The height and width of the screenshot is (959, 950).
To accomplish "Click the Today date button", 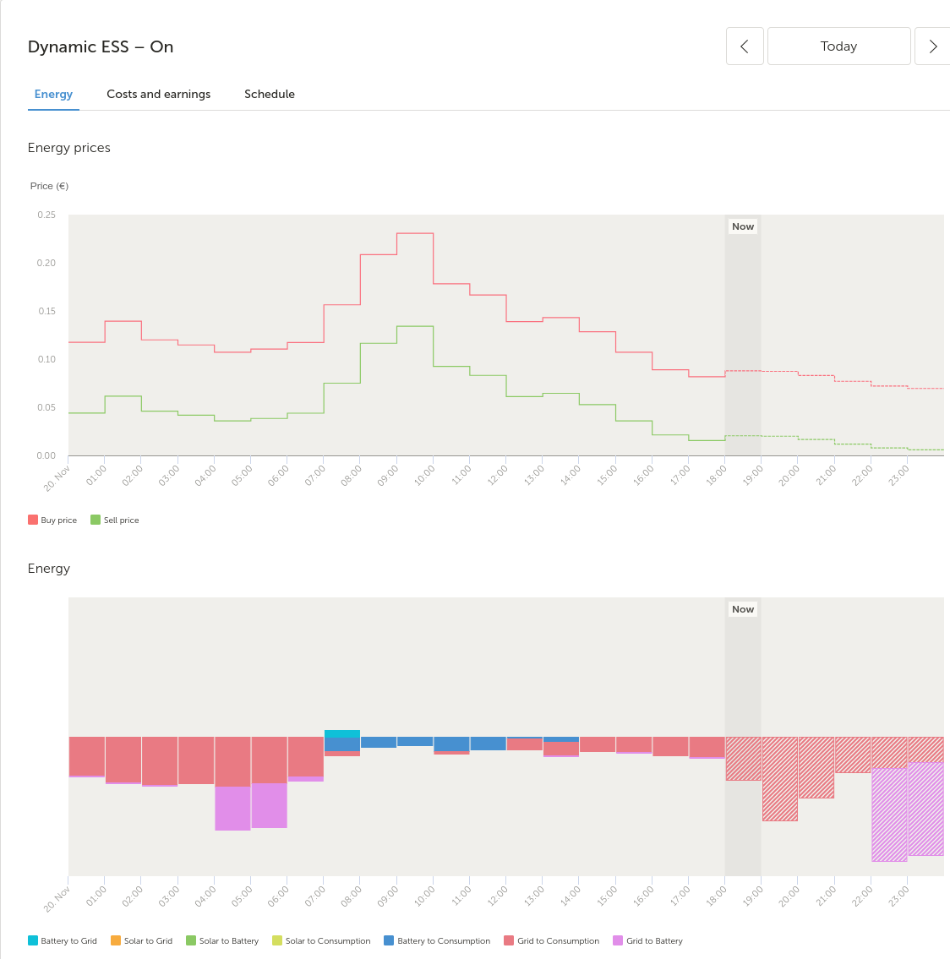I will [838, 46].
